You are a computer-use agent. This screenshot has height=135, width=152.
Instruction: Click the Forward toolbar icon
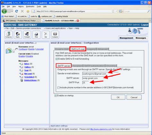click(x=27, y=35)
